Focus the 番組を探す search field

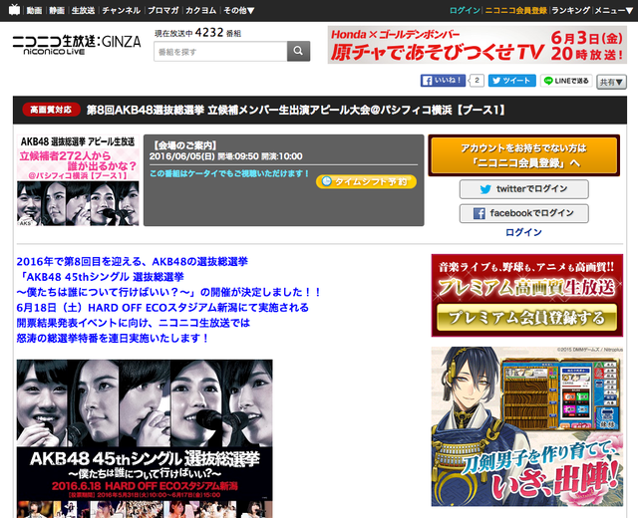pyautogui.click(x=220, y=51)
